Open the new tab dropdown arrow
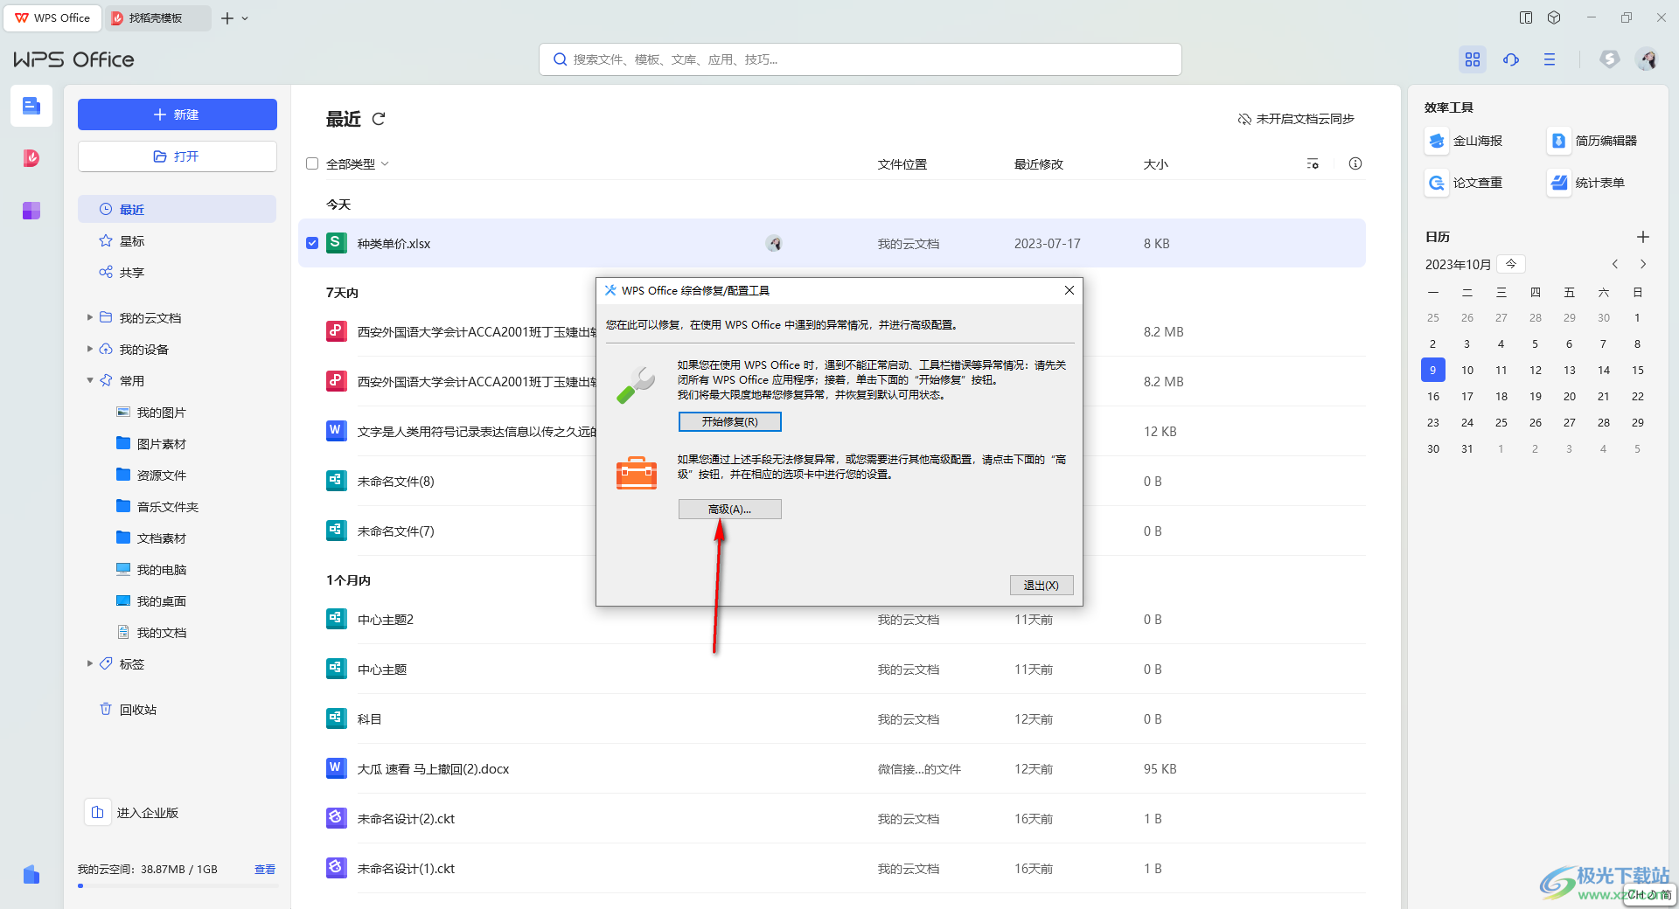Screen dimensions: 1679x909 [246, 17]
